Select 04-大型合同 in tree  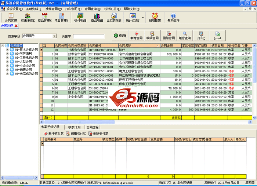click(x=23, y=62)
